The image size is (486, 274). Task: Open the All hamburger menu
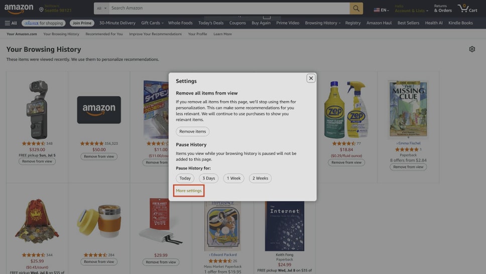coord(11,23)
